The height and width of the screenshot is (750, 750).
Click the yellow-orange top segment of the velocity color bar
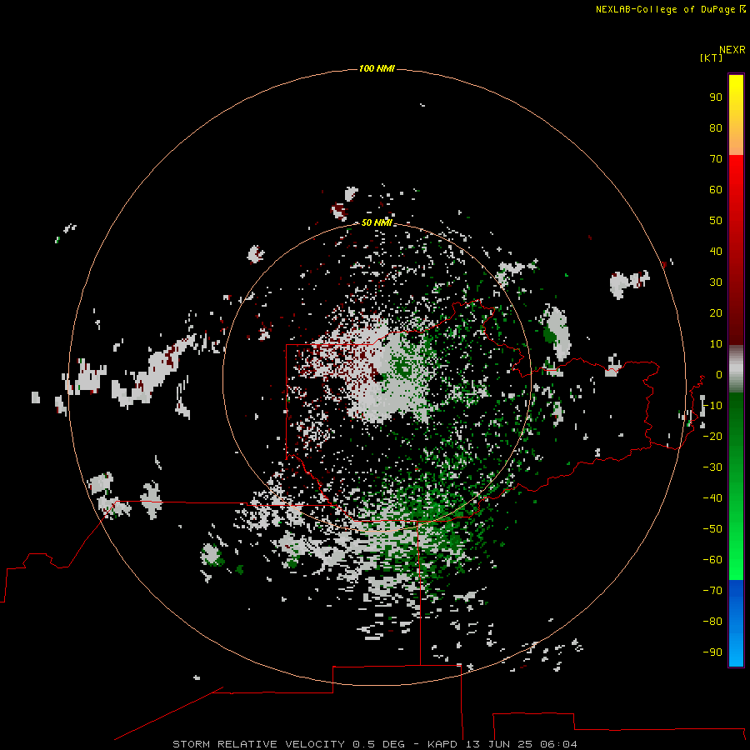[736, 115]
